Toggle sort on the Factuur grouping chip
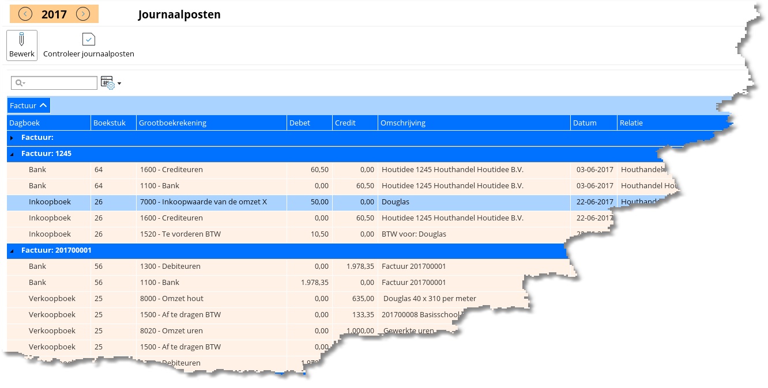 [x=28, y=105]
